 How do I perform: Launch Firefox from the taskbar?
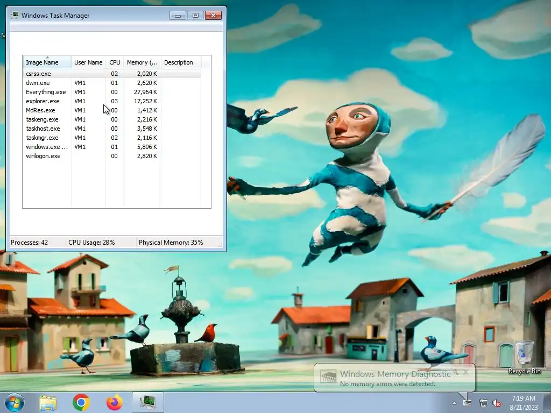tap(115, 402)
